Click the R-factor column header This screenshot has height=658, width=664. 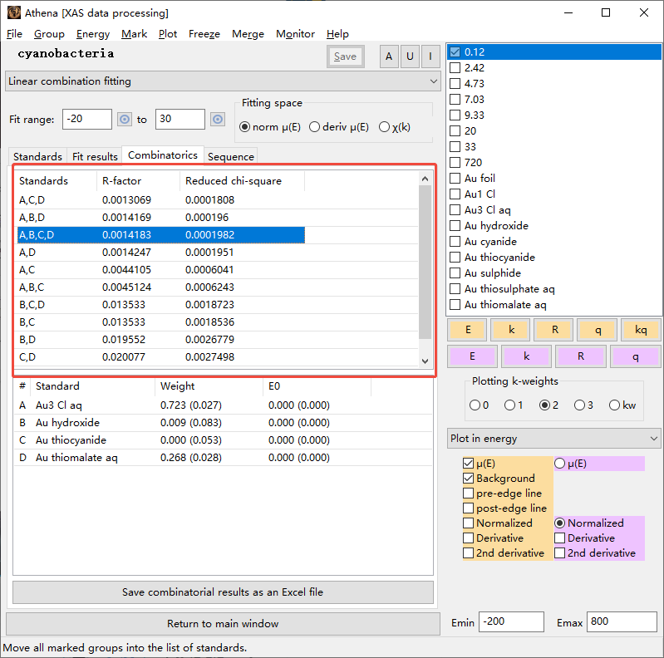click(x=138, y=181)
